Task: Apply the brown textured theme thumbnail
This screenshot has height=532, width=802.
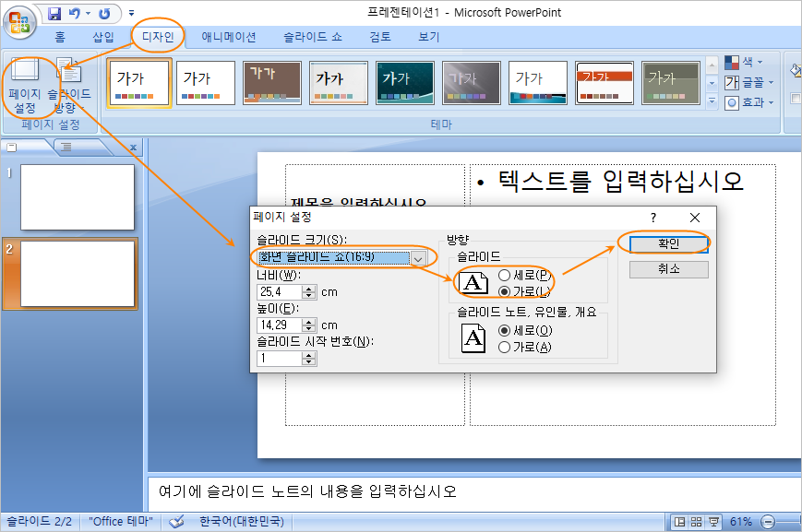Action: (x=272, y=83)
